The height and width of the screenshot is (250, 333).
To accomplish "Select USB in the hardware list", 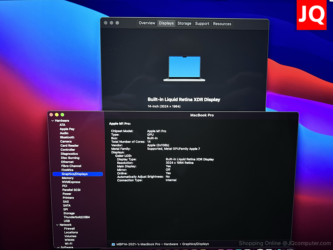I will pyautogui.click(x=67, y=221).
